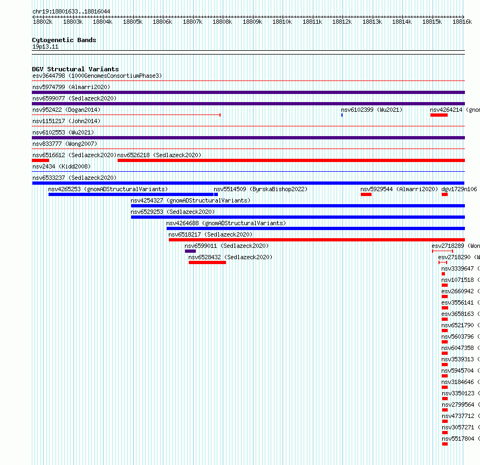Select the nsv5974799 (Almarri2020) purple variant bar
The width and height of the screenshot is (480, 465).
click(x=248, y=92)
